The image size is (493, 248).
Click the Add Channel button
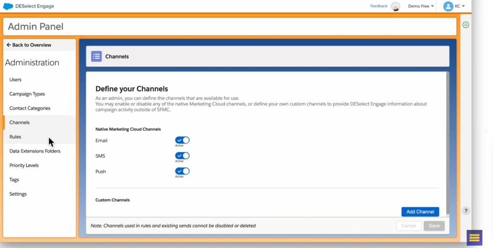pos(420,212)
